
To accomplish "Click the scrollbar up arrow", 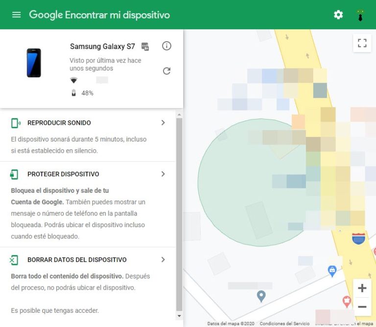I will pyautogui.click(x=179, y=115).
